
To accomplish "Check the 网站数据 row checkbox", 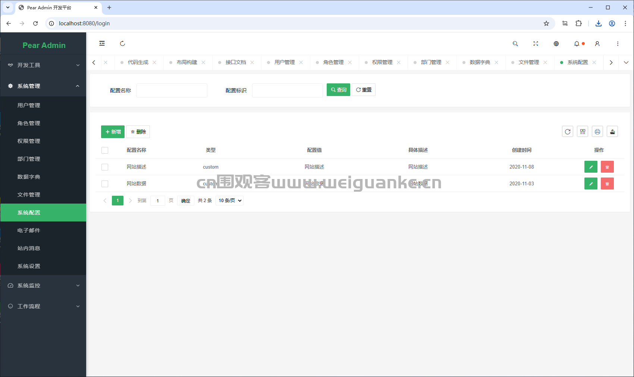I will pyautogui.click(x=105, y=184).
